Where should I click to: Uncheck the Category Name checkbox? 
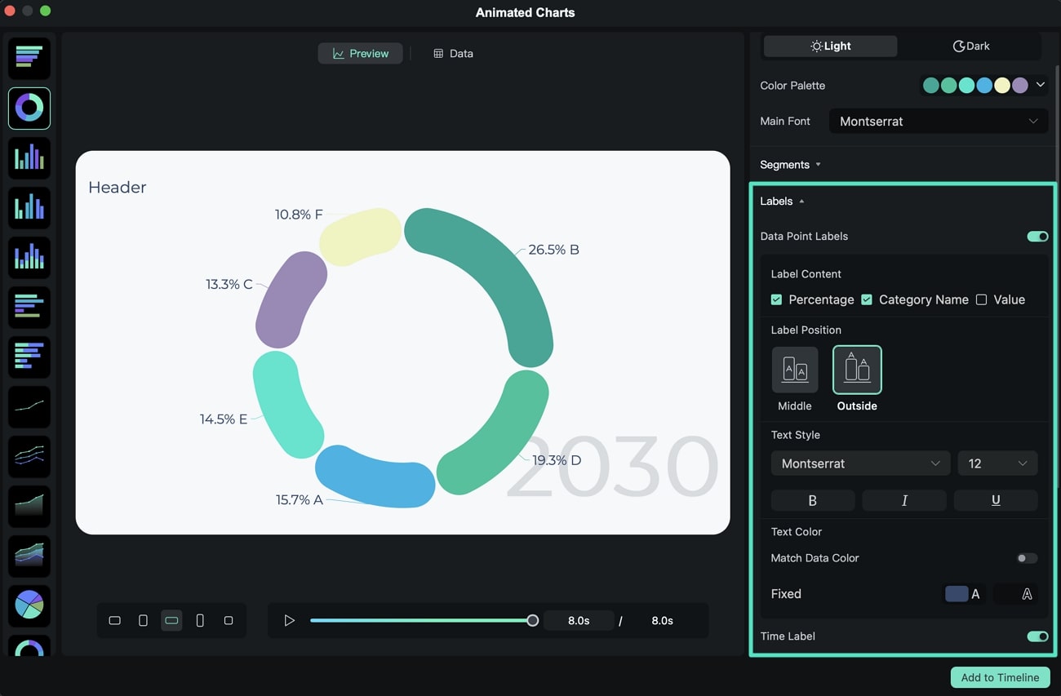point(867,299)
